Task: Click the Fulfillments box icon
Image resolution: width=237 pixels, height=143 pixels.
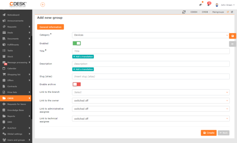Action: tap(4, 45)
